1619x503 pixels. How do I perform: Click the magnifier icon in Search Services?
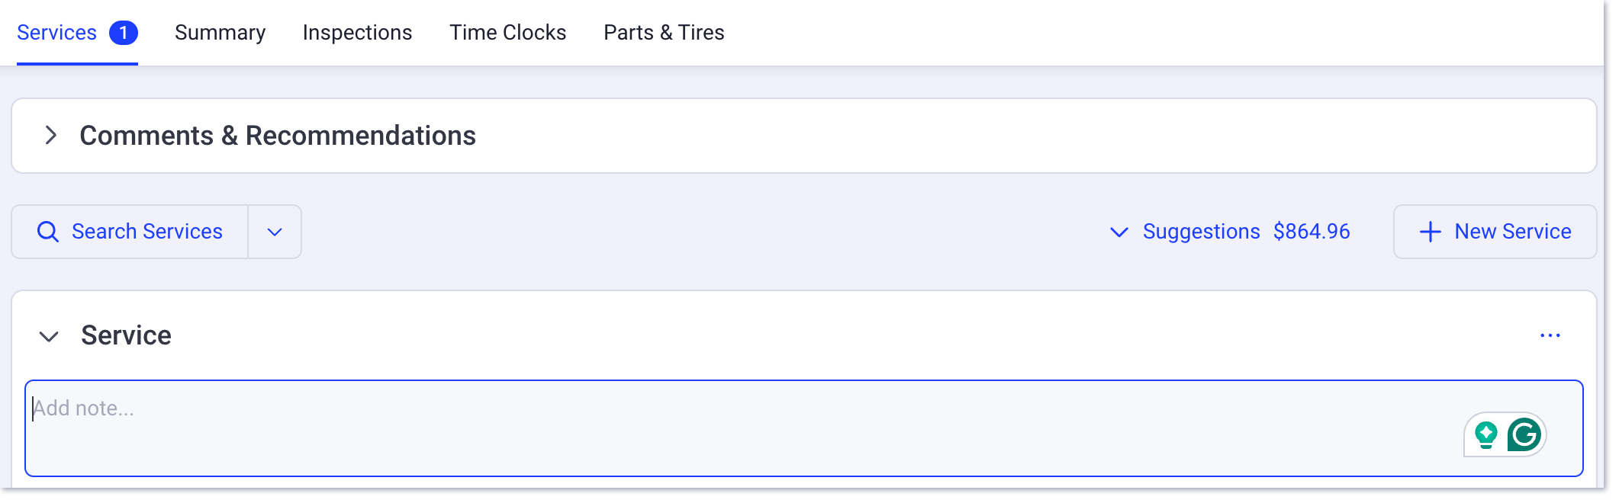[48, 232]
